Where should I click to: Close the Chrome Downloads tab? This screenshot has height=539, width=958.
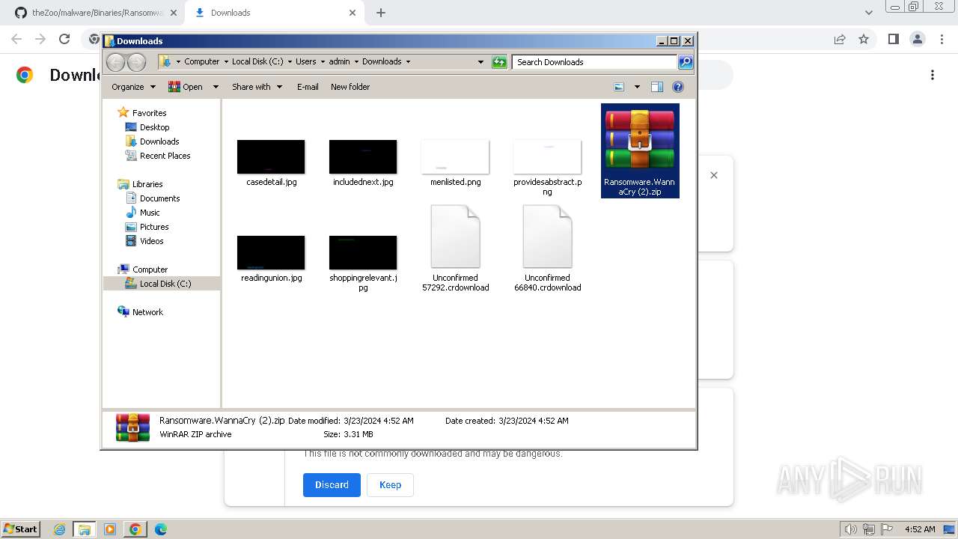coord(352,13)
